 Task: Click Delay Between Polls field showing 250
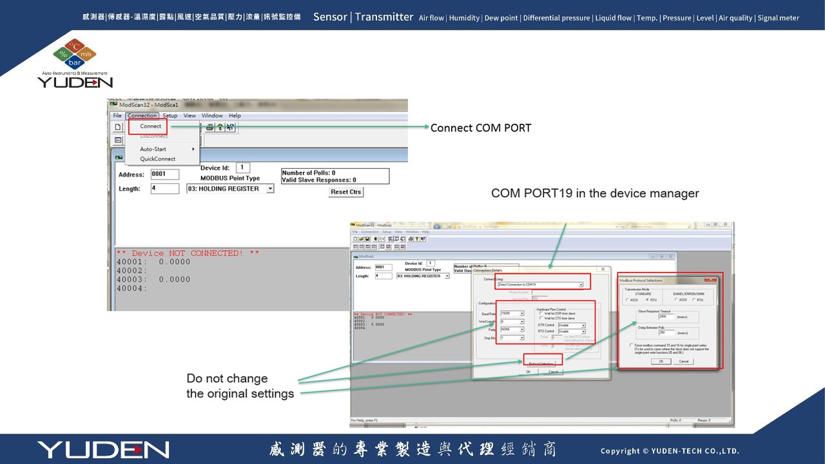[x=666, y=333]
